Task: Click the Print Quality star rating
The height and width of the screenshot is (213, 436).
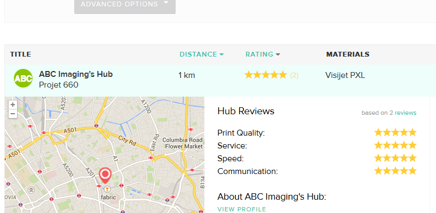Action: [395, 132]
